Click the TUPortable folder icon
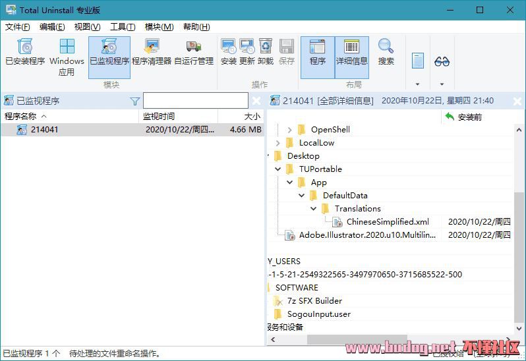This screenshot has height=361, width=526. [x=290, y=169]
